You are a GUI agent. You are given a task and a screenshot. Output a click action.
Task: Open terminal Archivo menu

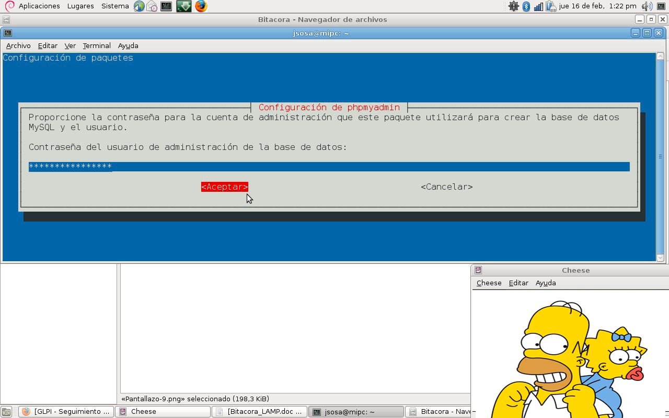[18, 46]
